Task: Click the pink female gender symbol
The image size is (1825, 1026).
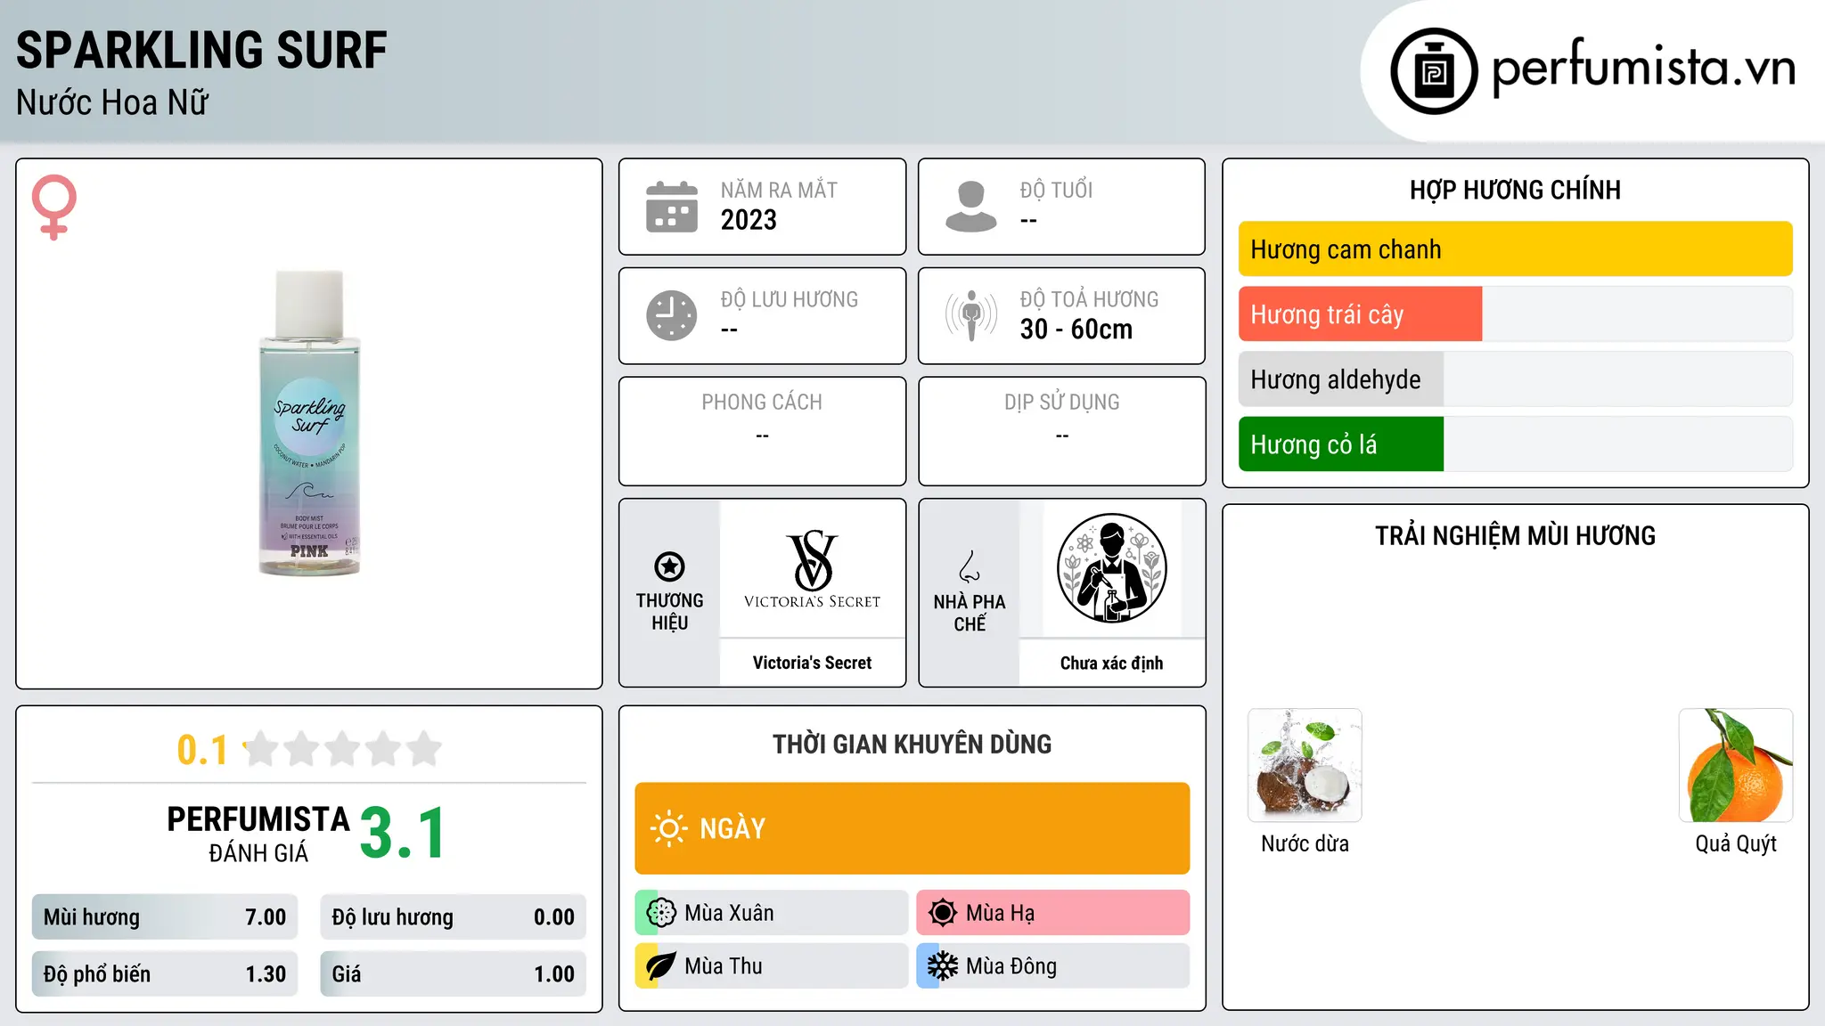Action: tap(54, 207)
